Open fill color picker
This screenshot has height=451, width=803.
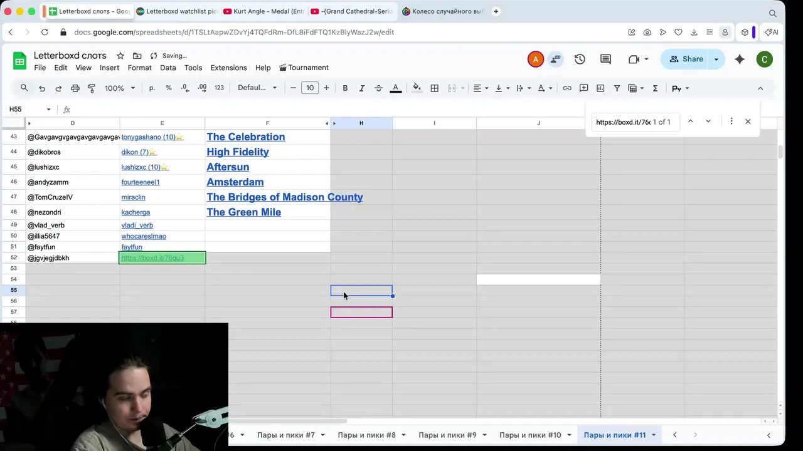[417, 88]
